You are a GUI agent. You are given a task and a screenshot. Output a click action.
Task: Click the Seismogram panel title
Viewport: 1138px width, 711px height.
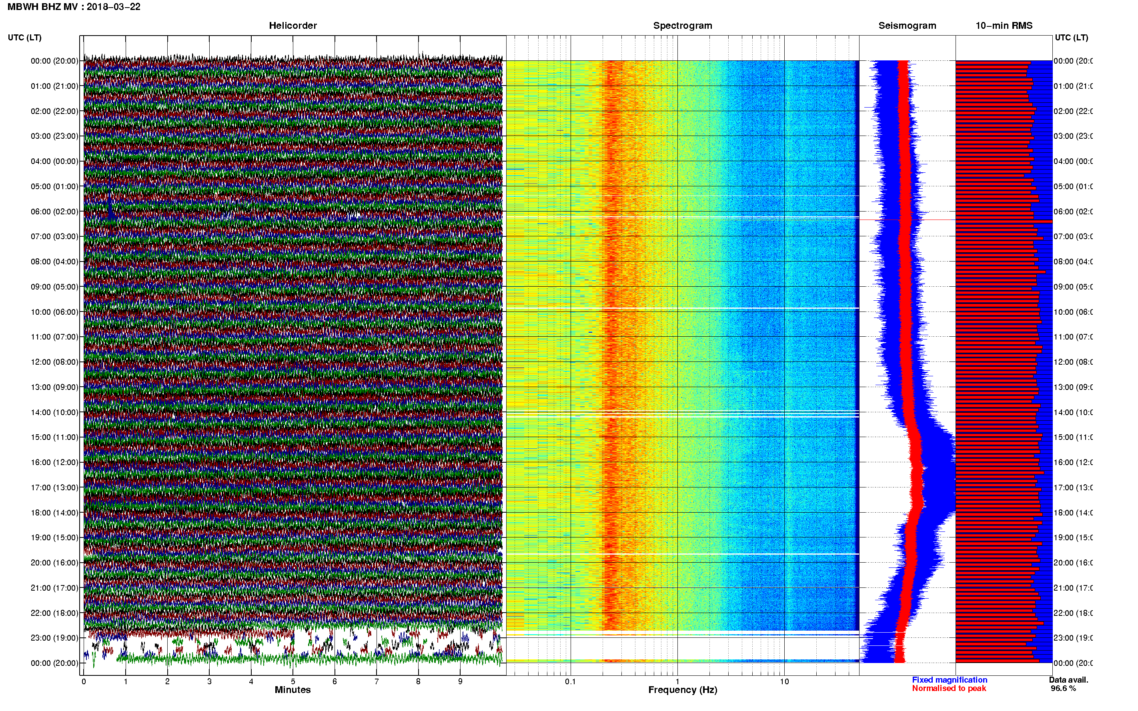pyautogui.click(x=907, y=26)
